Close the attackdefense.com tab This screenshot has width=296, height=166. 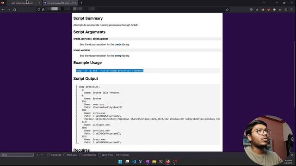tap(39, 3)
